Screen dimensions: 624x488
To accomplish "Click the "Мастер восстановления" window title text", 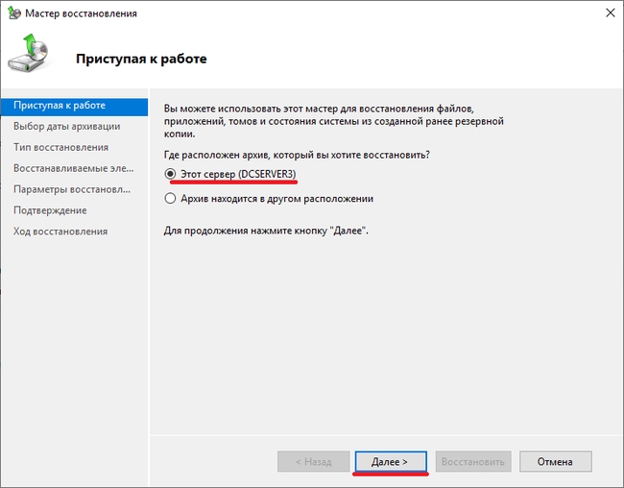I will coord(81,13).
